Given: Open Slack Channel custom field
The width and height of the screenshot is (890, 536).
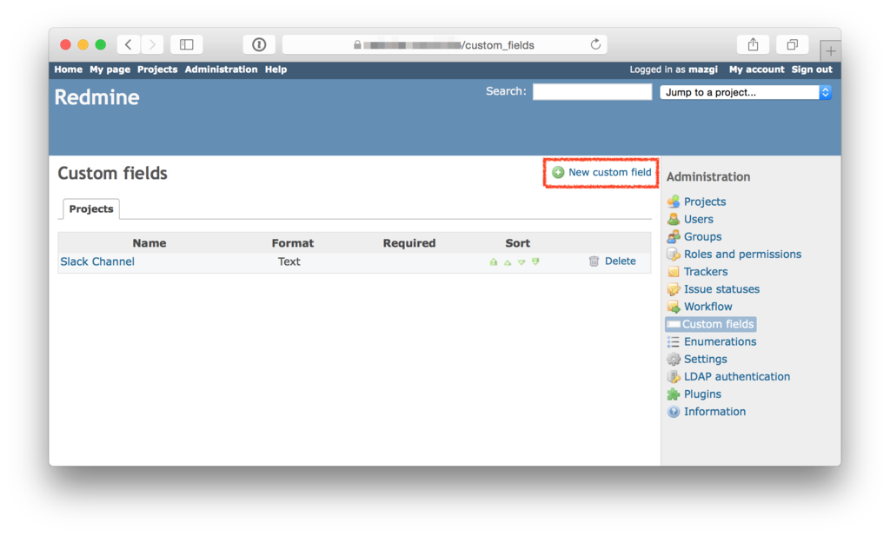Looking at the screenshot, I should pos(97,261).
